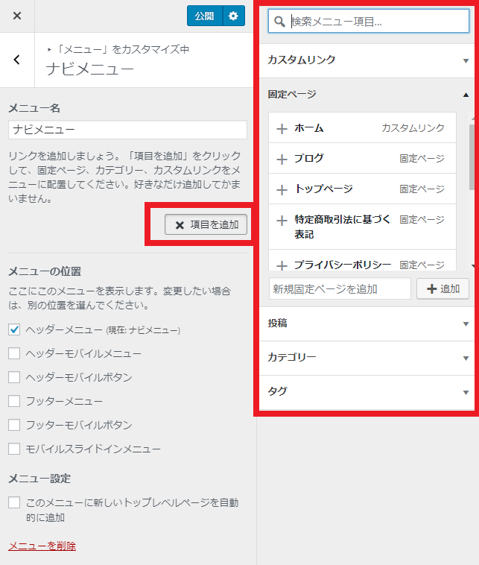Uncheck the ヘッダーメニュー checkbox

pyautogui.click(x=14, y=329)
